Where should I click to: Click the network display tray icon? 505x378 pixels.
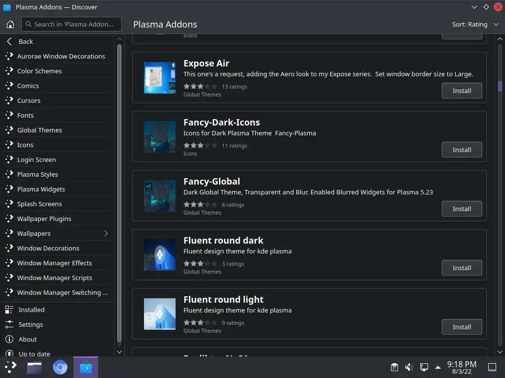pyautogui.click(x=424, y=367)
